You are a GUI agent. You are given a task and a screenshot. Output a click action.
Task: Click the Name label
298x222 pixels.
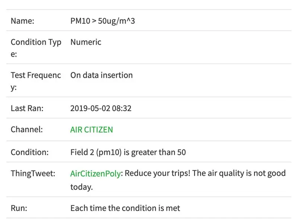(x=22, y=21)
